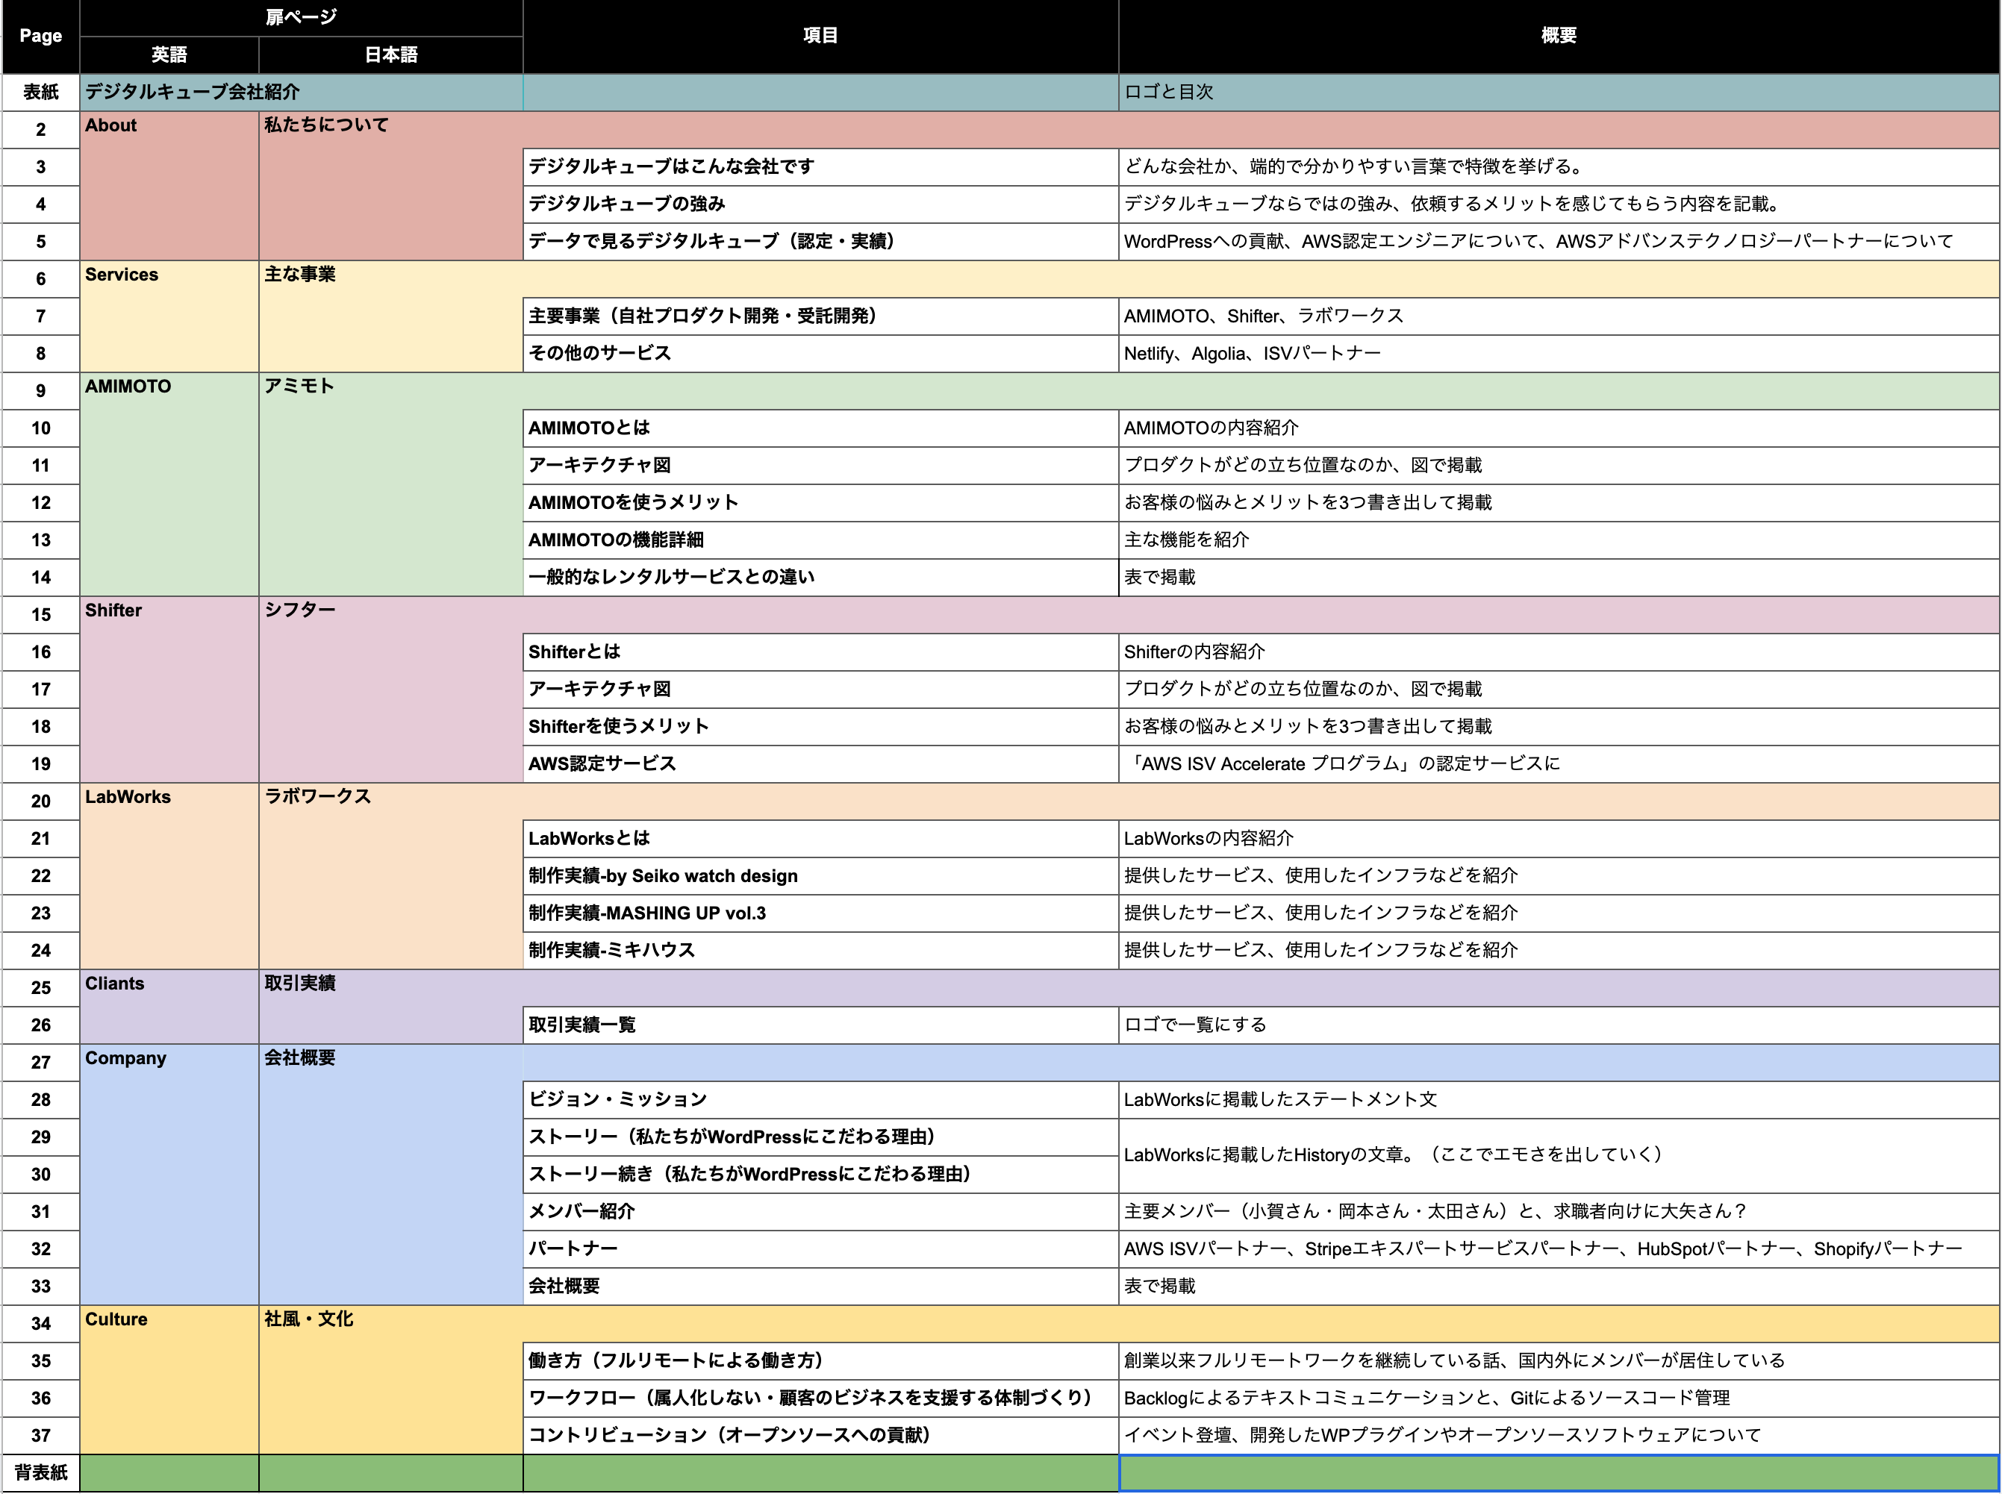This screenshot has width=2002, height=1494.
Task: Select the 'Culture' section cell
Action: pos(169,1380)
